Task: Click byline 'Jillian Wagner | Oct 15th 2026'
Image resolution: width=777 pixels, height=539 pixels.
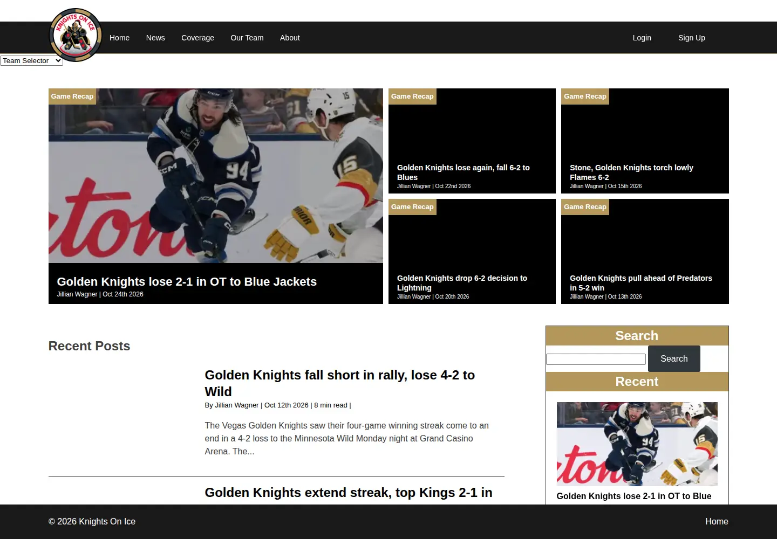Action: 606,186
